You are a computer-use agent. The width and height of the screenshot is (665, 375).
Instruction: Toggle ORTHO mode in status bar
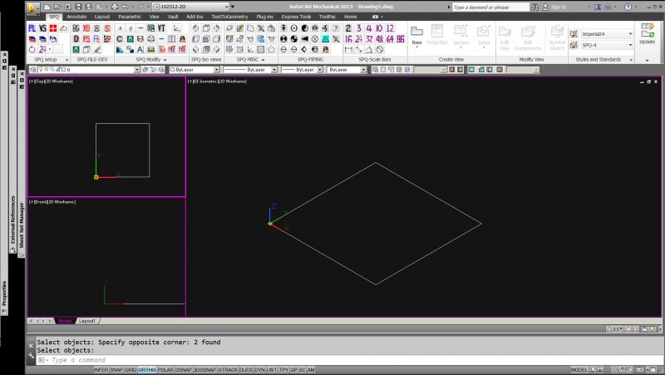(x=146, y=369)
